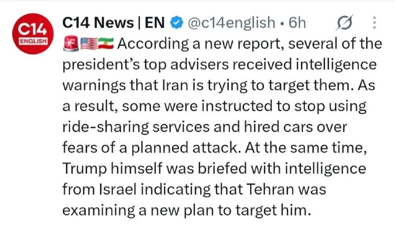Screen dimensions: 395x225
Task: Open the 6h timestamp permalink
Action: (297, 23)
